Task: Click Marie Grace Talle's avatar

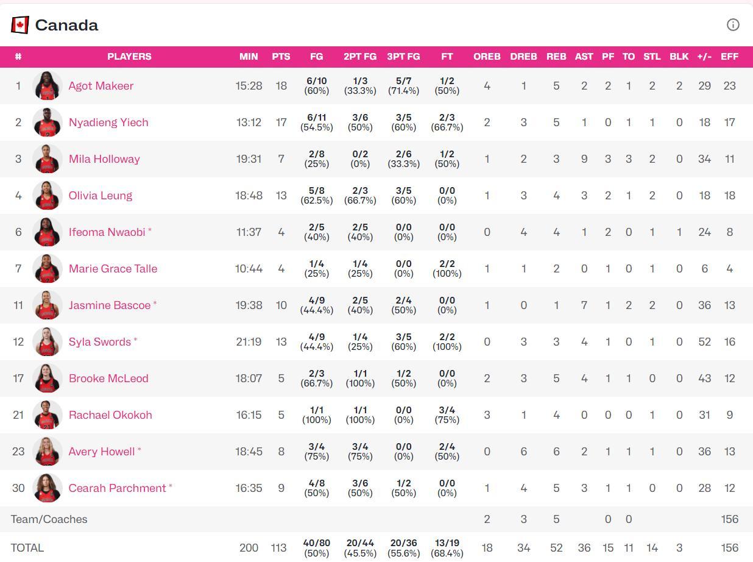Action: (x=48, y=269)
